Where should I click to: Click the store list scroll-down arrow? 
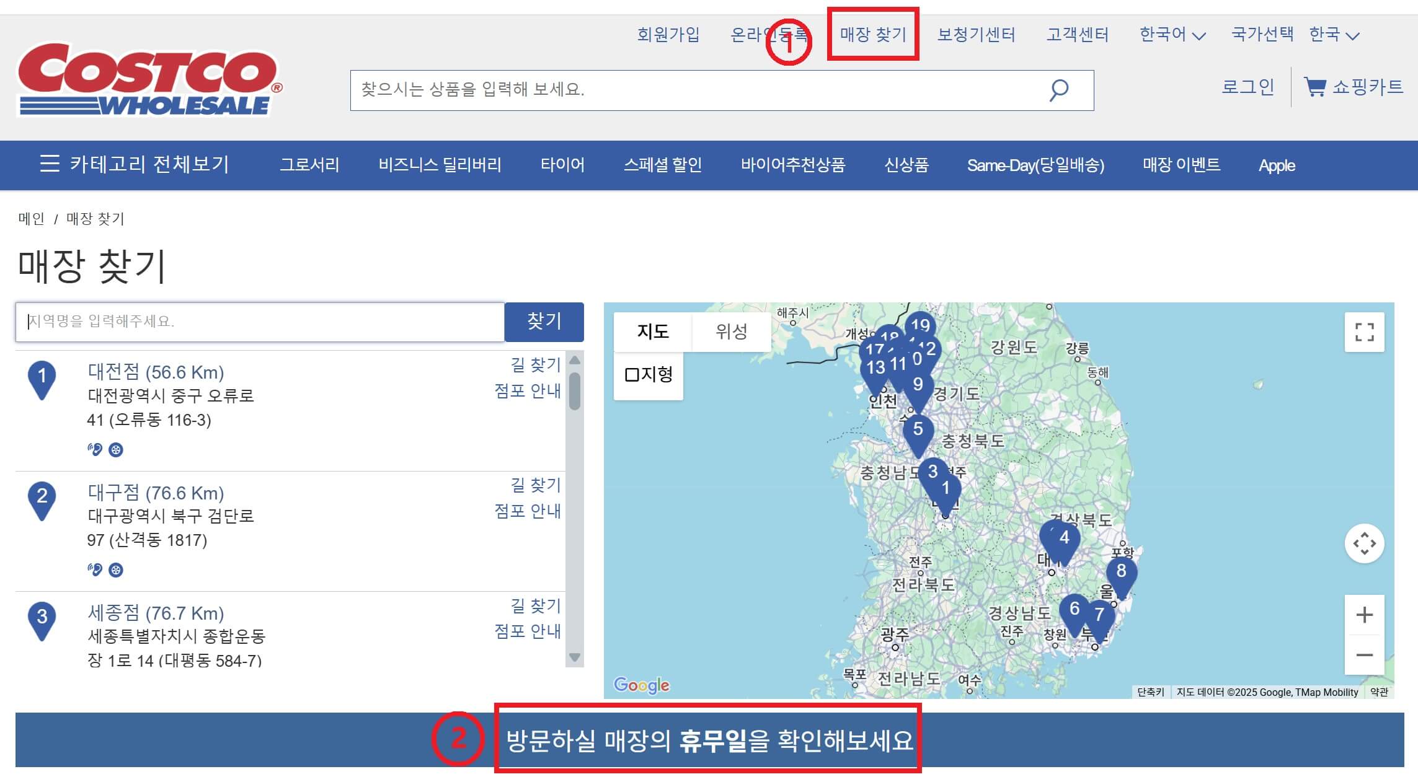(575, 657)
